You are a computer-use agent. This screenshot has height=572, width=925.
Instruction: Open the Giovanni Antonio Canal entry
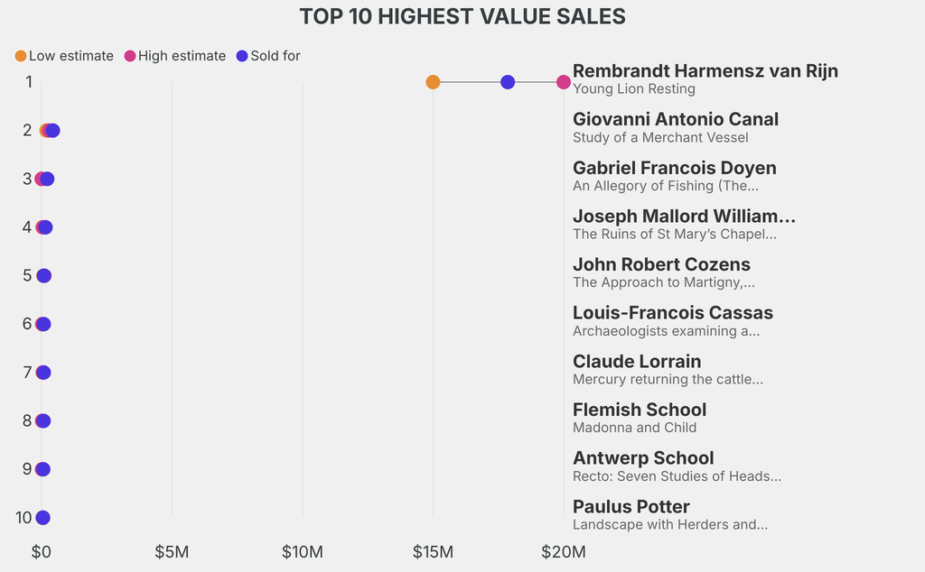pos(676,119)
